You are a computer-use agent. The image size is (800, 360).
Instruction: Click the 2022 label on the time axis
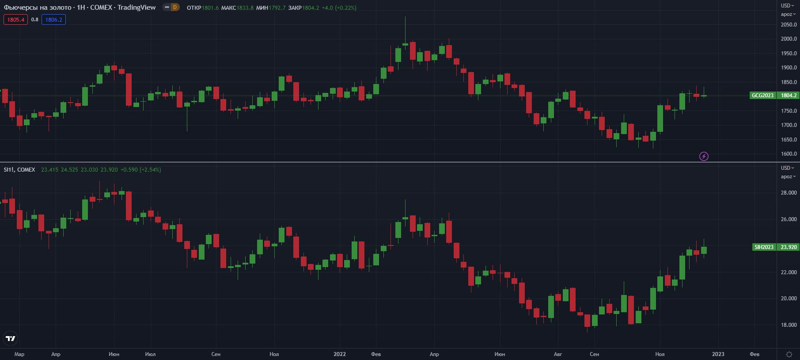point(340,354)
